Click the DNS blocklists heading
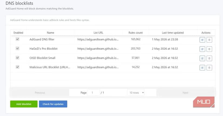Screen dimensions: 223x116 19,3
